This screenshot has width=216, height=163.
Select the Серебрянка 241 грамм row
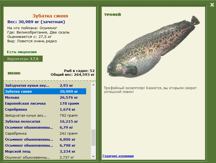[45, 134]
